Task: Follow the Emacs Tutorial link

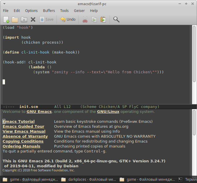Action: pyautogui.click(x=19, y=121)
